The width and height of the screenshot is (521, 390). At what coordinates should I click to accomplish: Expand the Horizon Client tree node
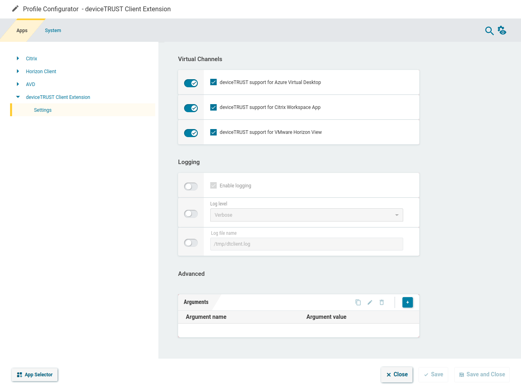[x=18, y=71]
